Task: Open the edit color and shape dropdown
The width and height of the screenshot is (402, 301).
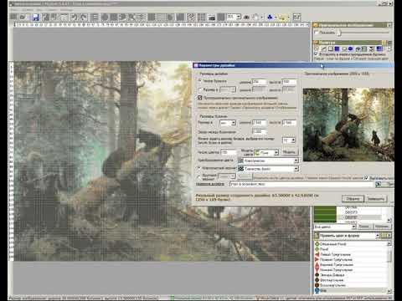Action: click(x=378, y=236)
